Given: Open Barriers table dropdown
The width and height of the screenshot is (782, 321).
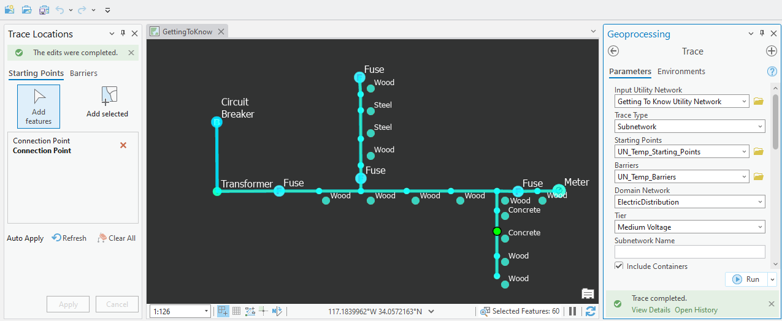Looking at the screenshot, I should pos(744,177).
